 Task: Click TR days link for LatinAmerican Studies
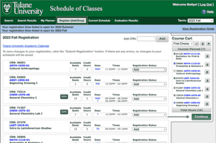point(98,129)
